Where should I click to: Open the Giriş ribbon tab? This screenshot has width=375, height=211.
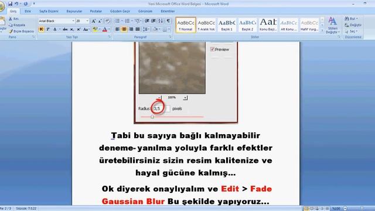[13, 11]
